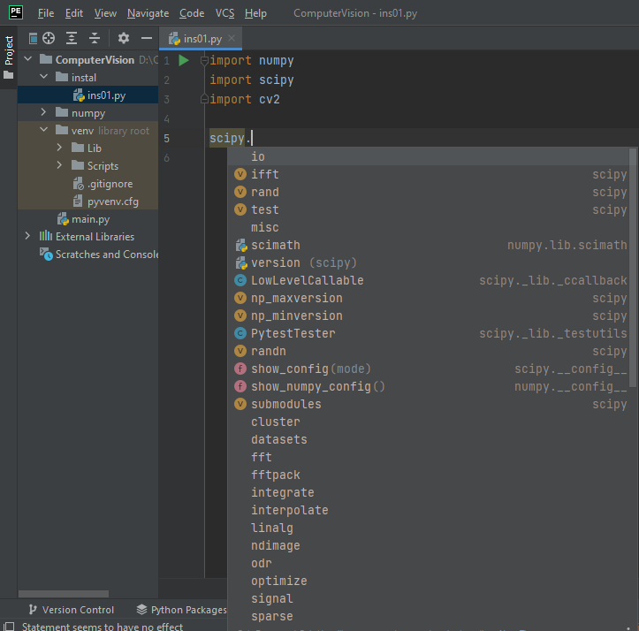Choose 'scimath' completion suggestion

point(428,245)
